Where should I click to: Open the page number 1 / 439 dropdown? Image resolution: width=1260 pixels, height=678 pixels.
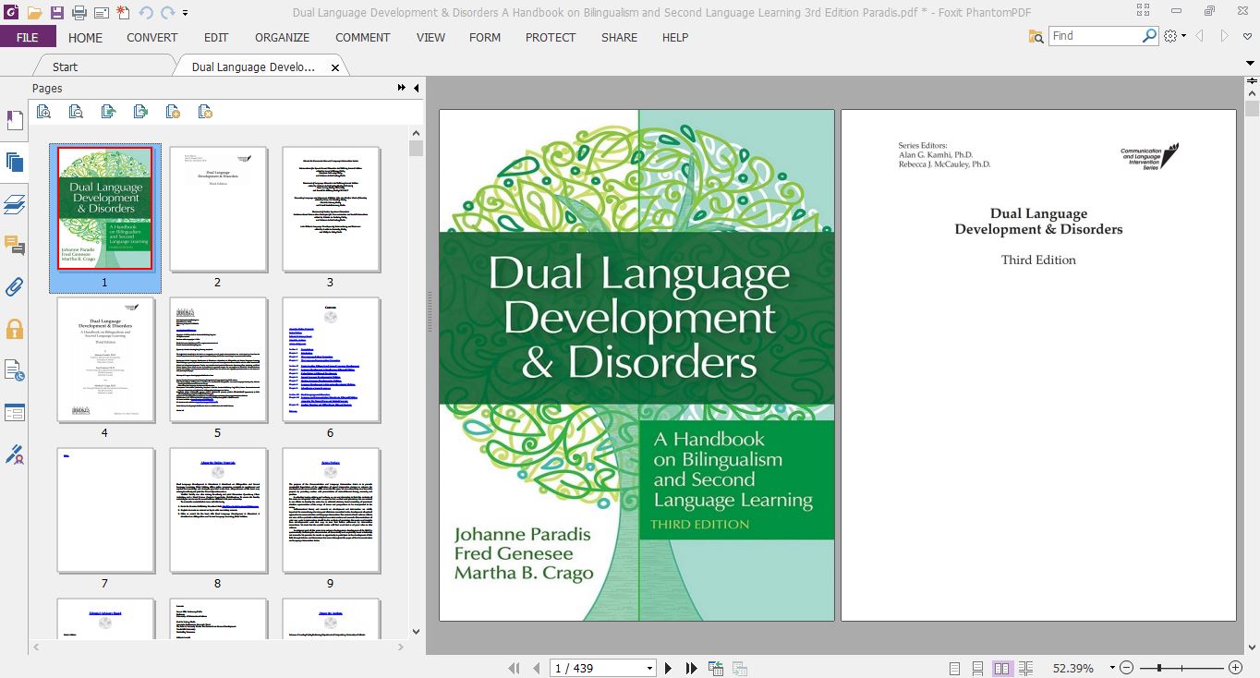tap(649, 668)
